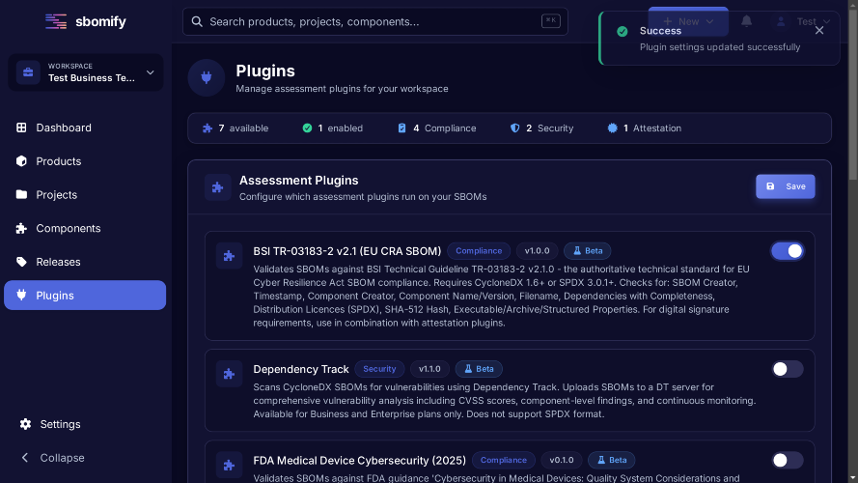The height and width of the screenshot is (483, 858).
Task: Click the Beta badge on Dependency Track
Action: tap(479, 369)
